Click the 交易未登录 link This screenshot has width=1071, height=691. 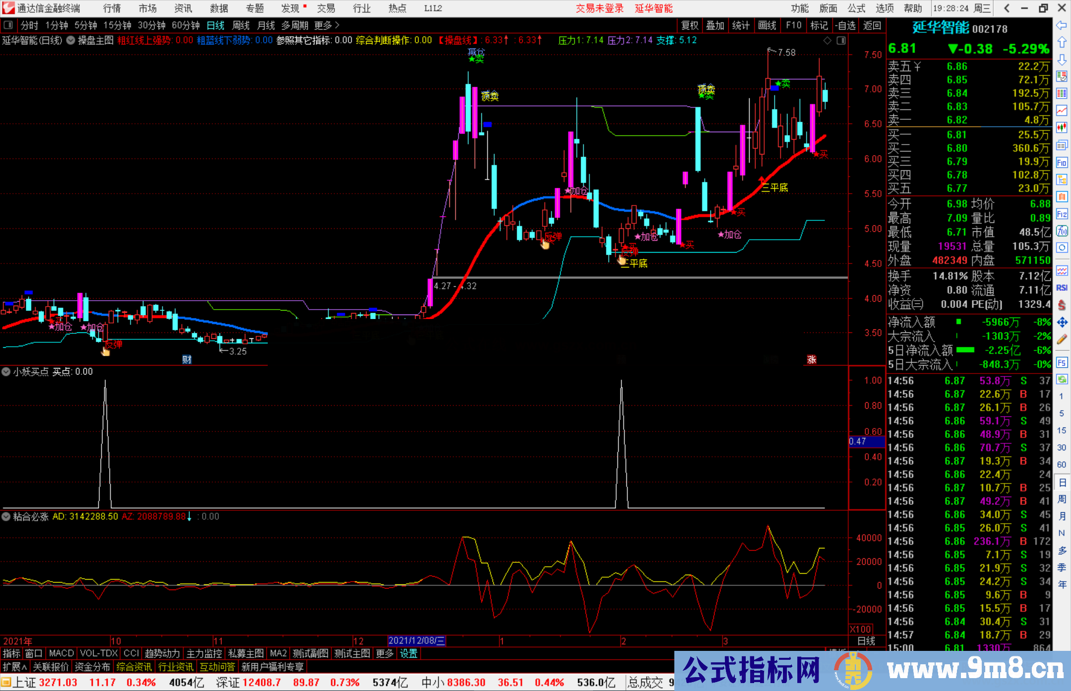click(599, 8)
